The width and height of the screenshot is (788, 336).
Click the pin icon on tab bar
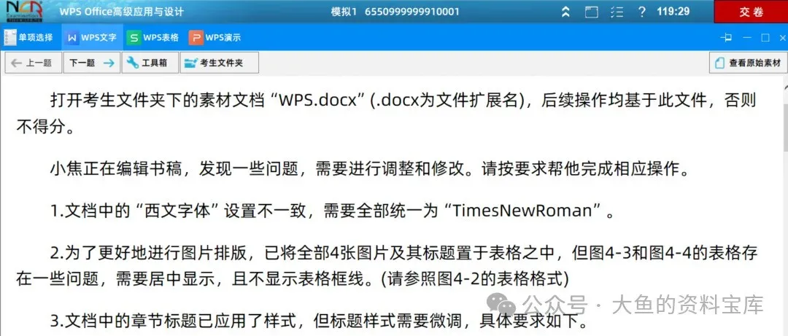tap(726, 38)
